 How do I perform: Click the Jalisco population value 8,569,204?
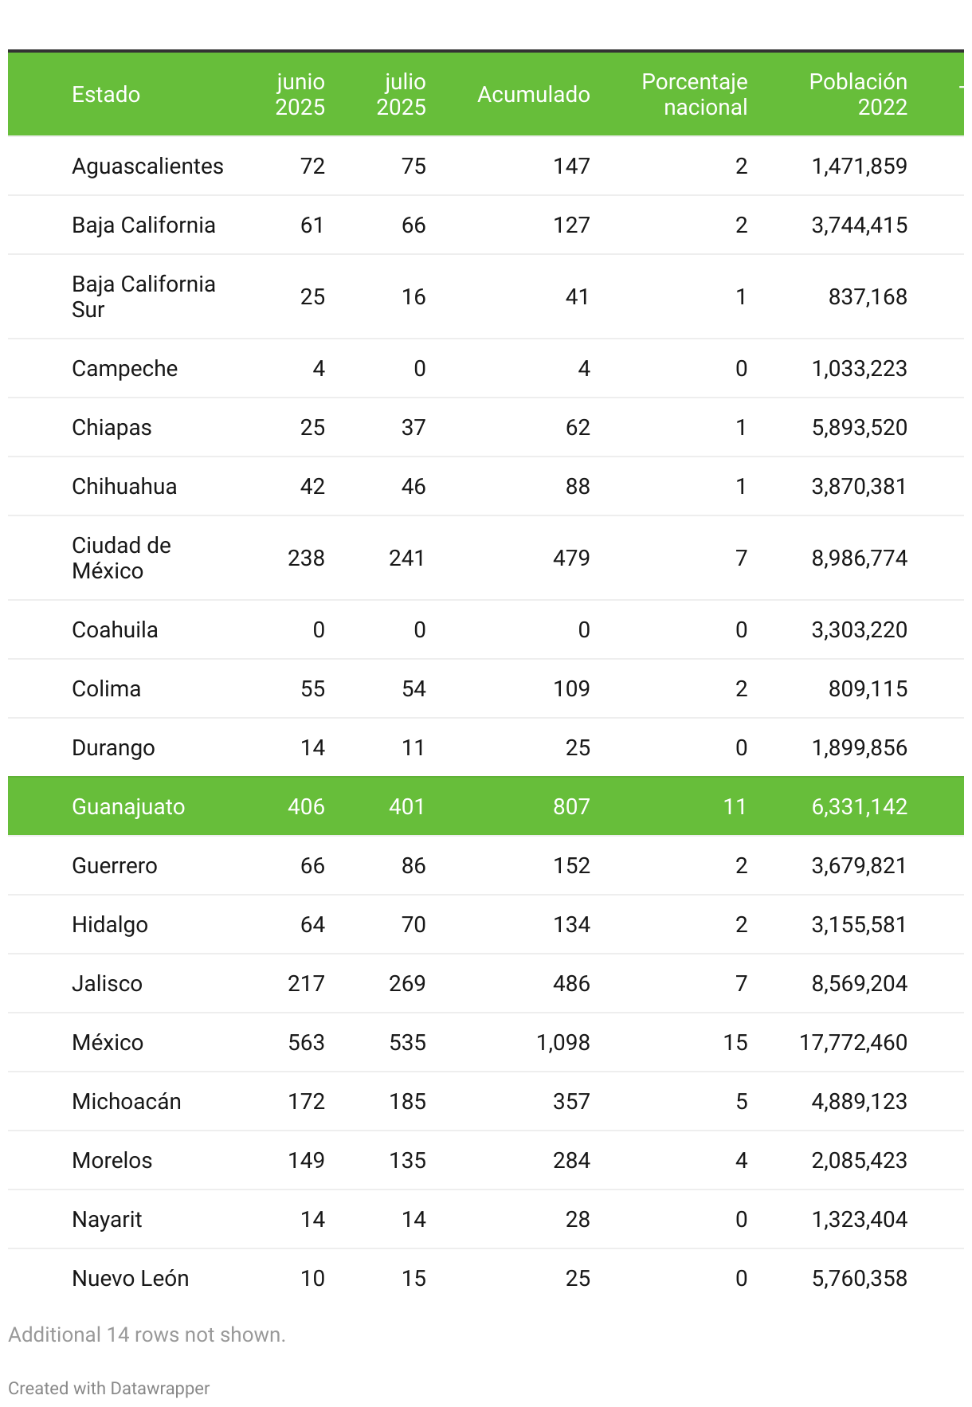coord(859,984)
